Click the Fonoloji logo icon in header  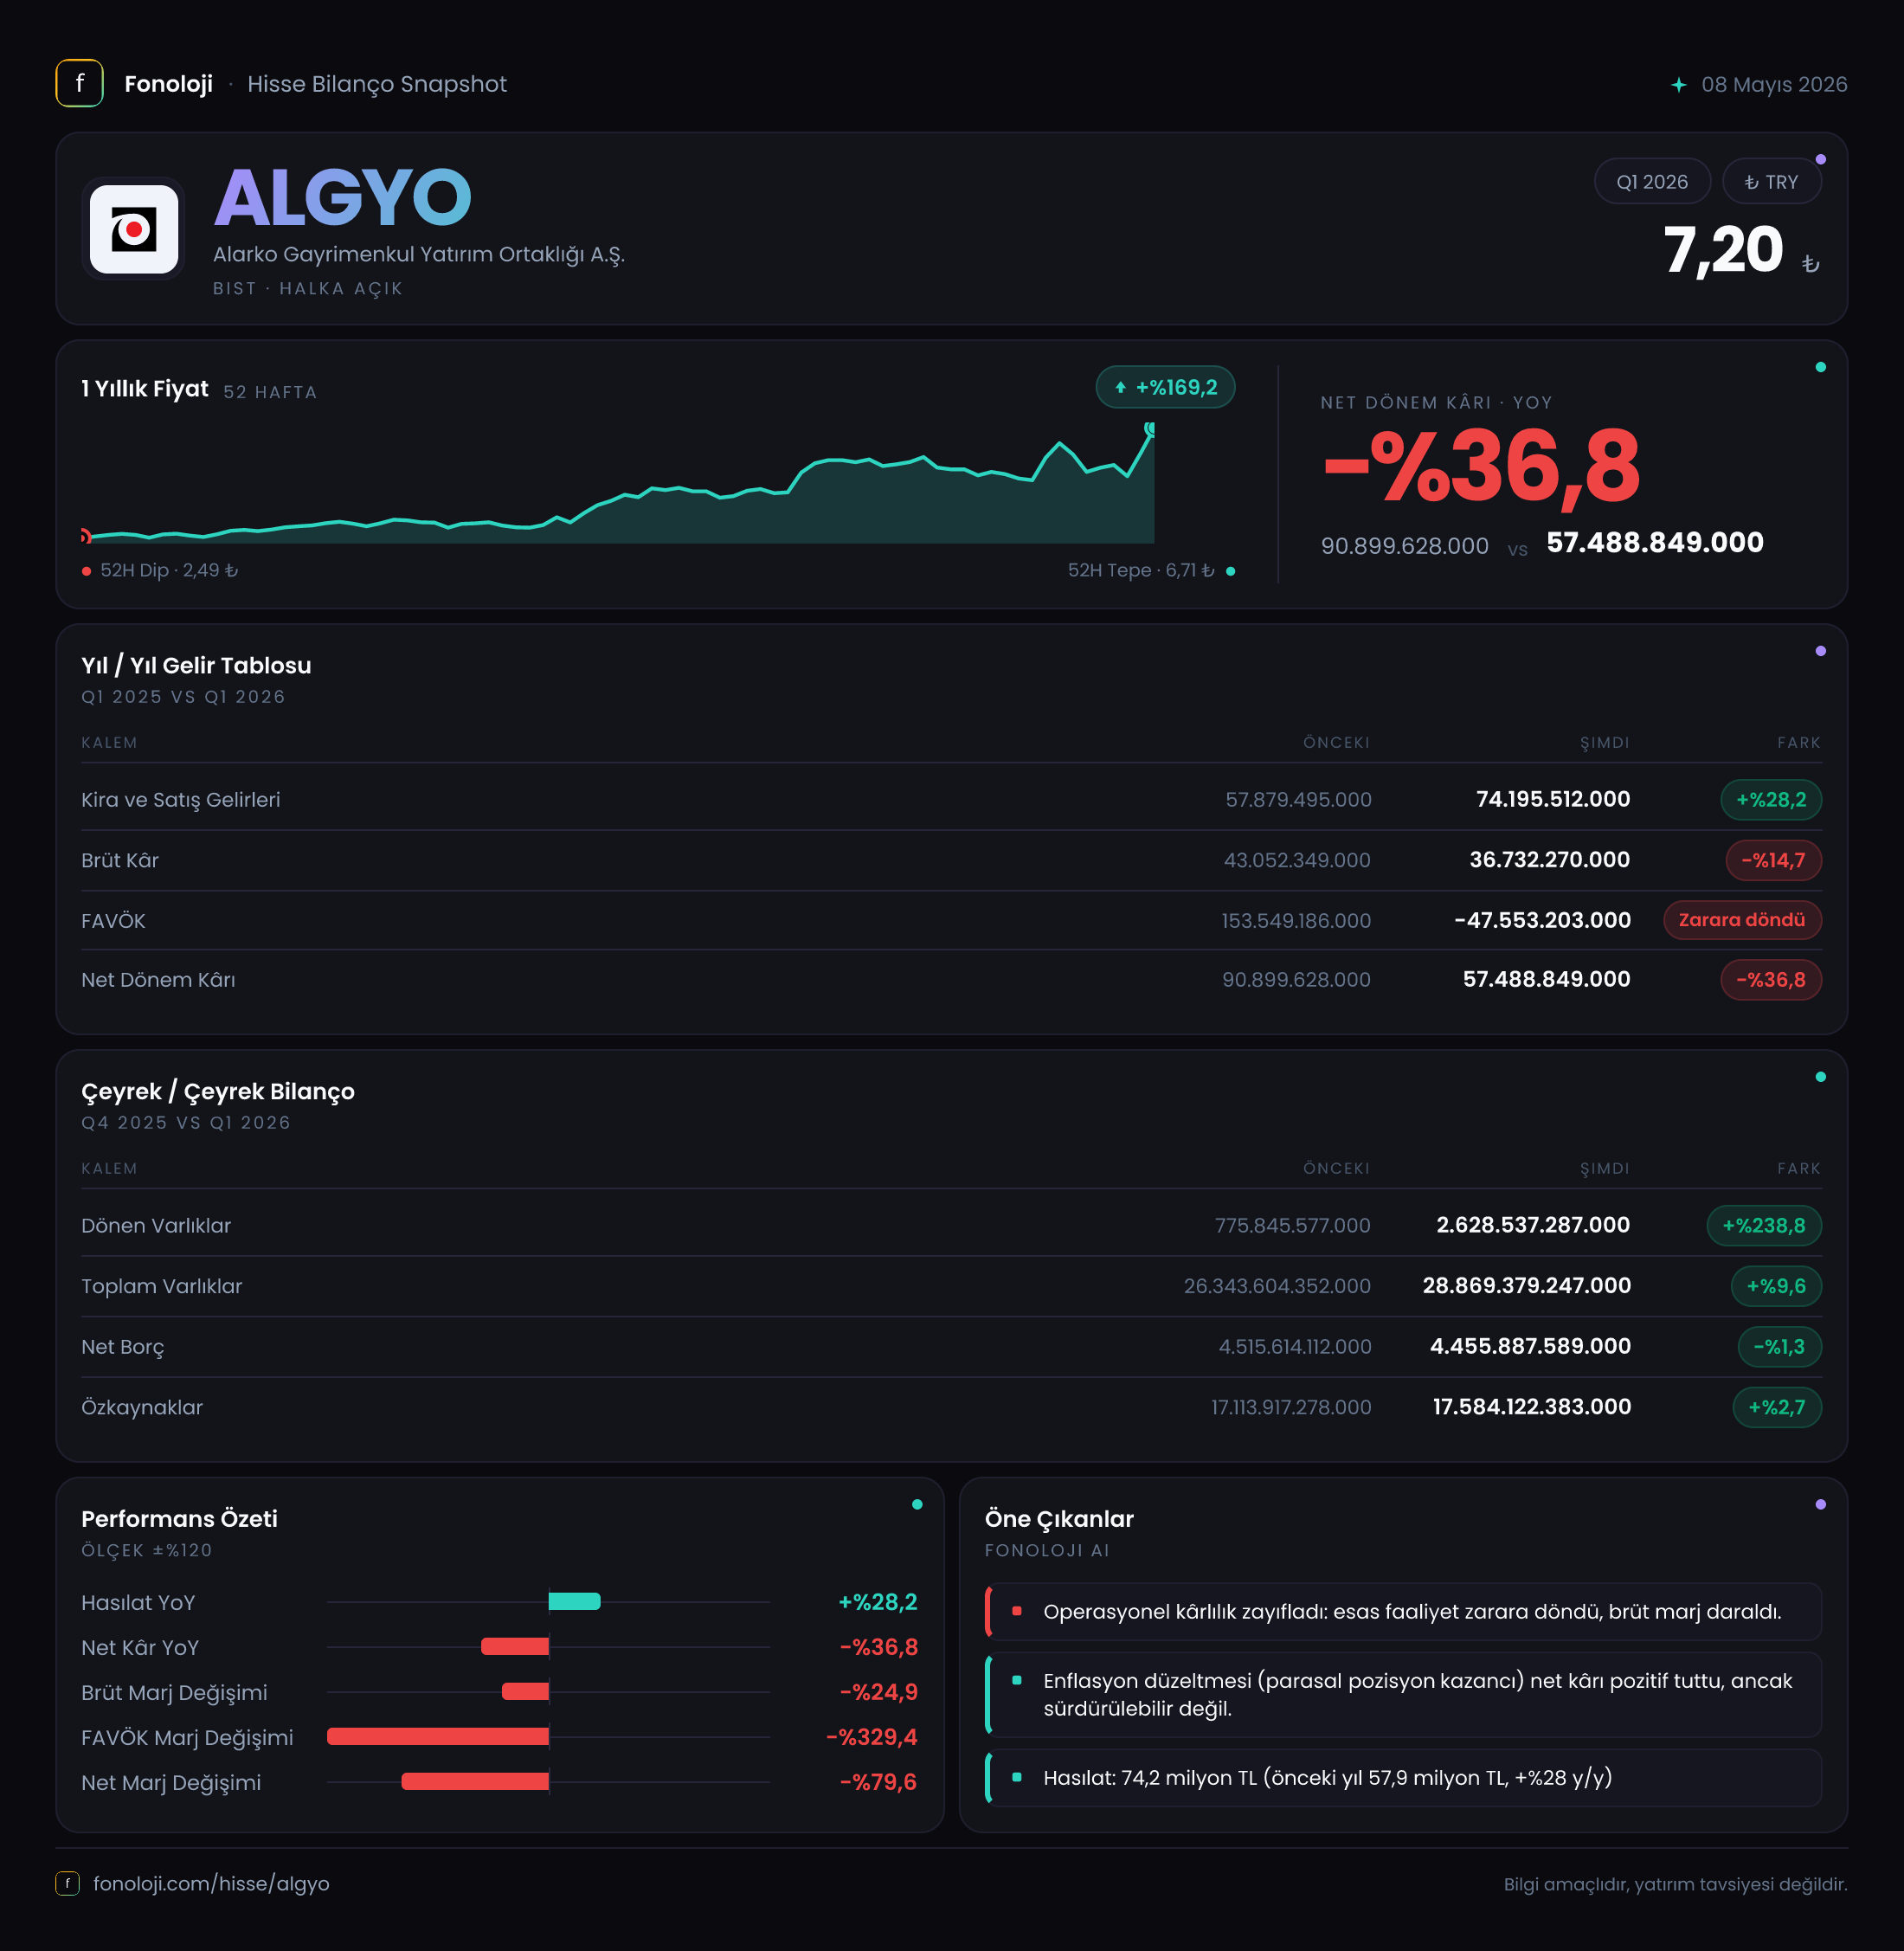[x=79, y=84]
